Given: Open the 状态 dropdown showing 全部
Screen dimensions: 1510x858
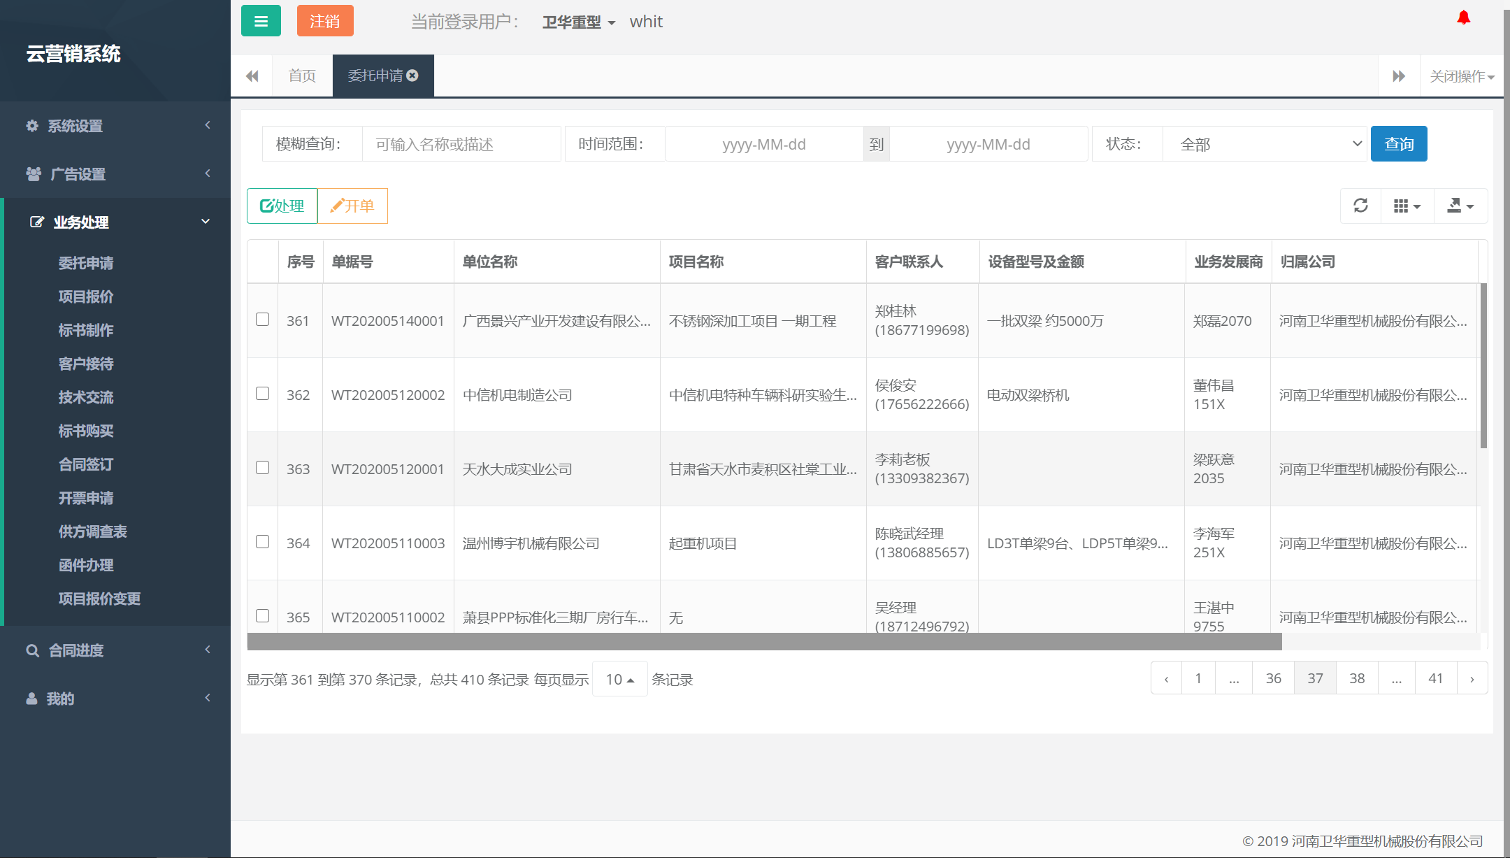Looking at the screenshot, I should point(1264,144).
